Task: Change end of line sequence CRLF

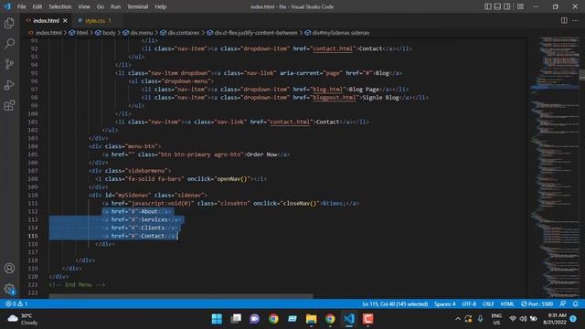Action: (x=487, y=304)
